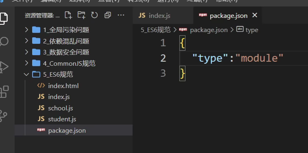
Task: Open school.js from the file tree
Action: (61, 108)
